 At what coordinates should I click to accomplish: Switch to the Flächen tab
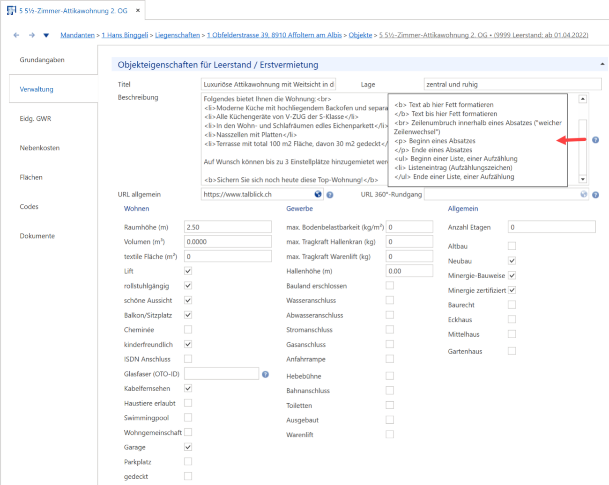31,177
